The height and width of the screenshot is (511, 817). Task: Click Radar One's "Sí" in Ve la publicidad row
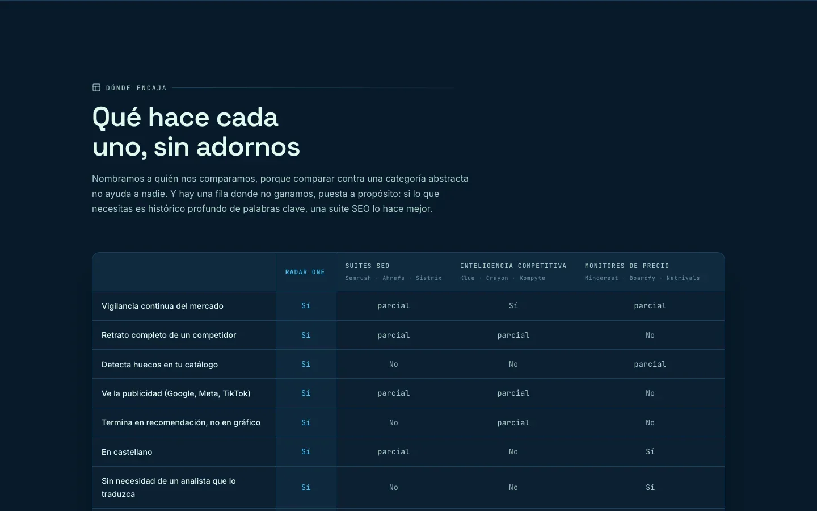click(306, 393)
